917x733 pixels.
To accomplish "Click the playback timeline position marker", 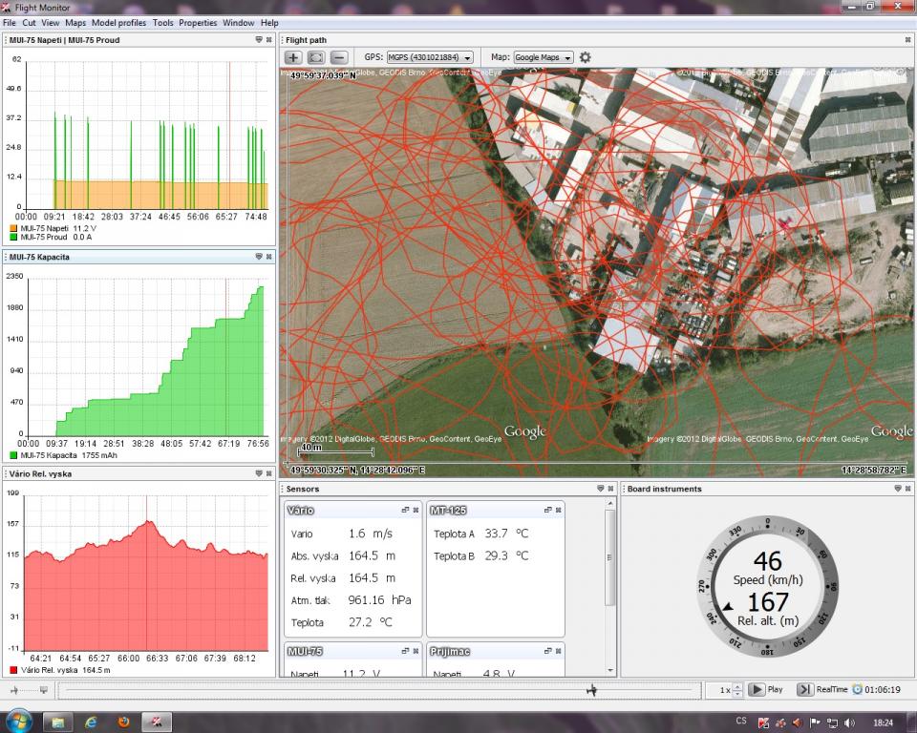I will pos(591,690).
